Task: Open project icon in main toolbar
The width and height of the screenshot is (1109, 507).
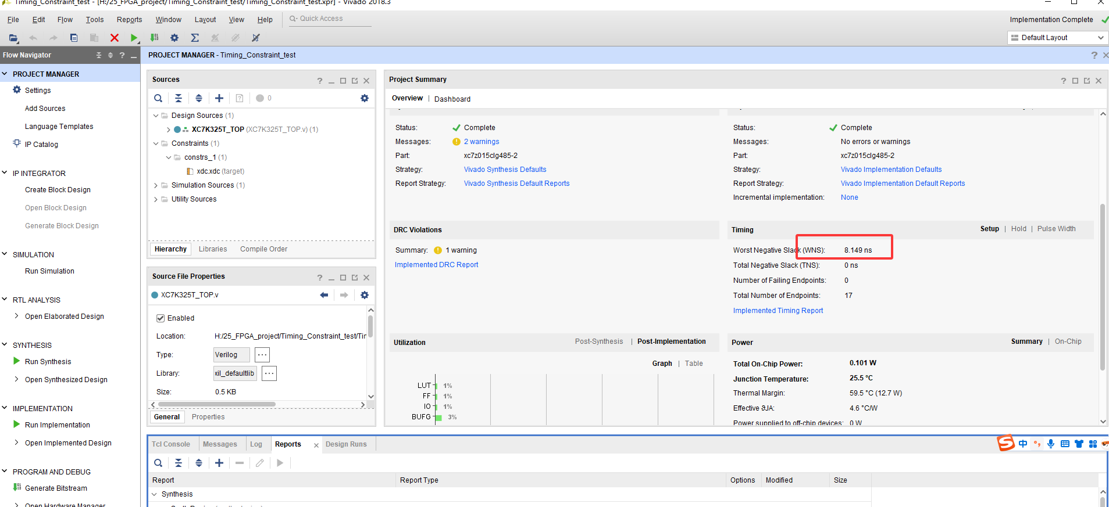Action: 13,38
